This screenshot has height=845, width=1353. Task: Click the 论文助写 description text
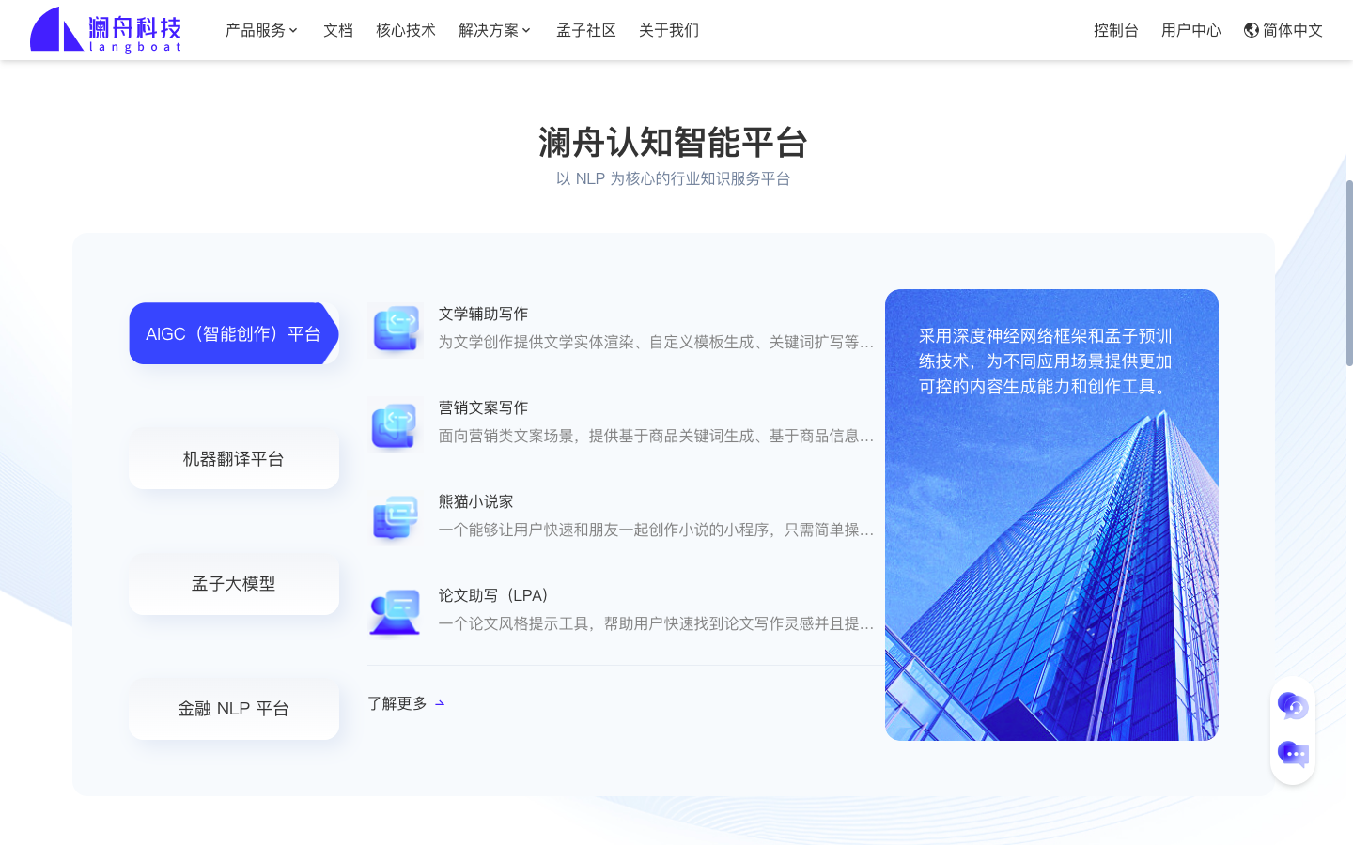click(656, 623)
